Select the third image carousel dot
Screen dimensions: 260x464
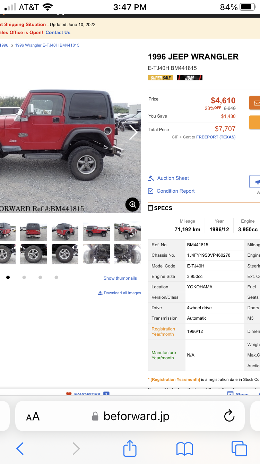coord(40,277)
